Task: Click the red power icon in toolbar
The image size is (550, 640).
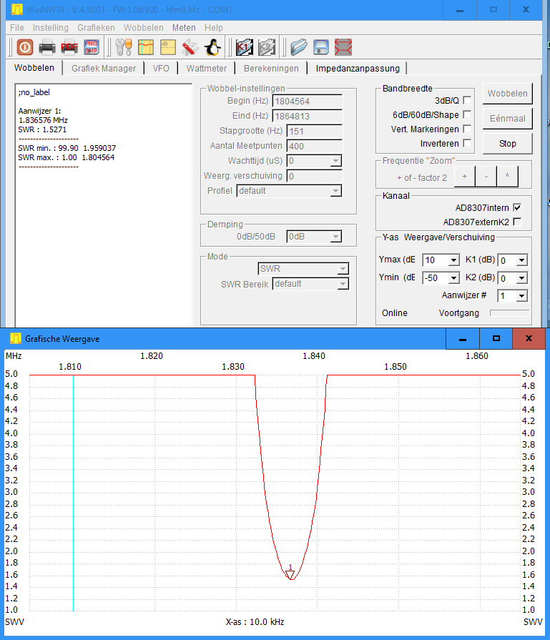Action: click(x=25, y=47)
